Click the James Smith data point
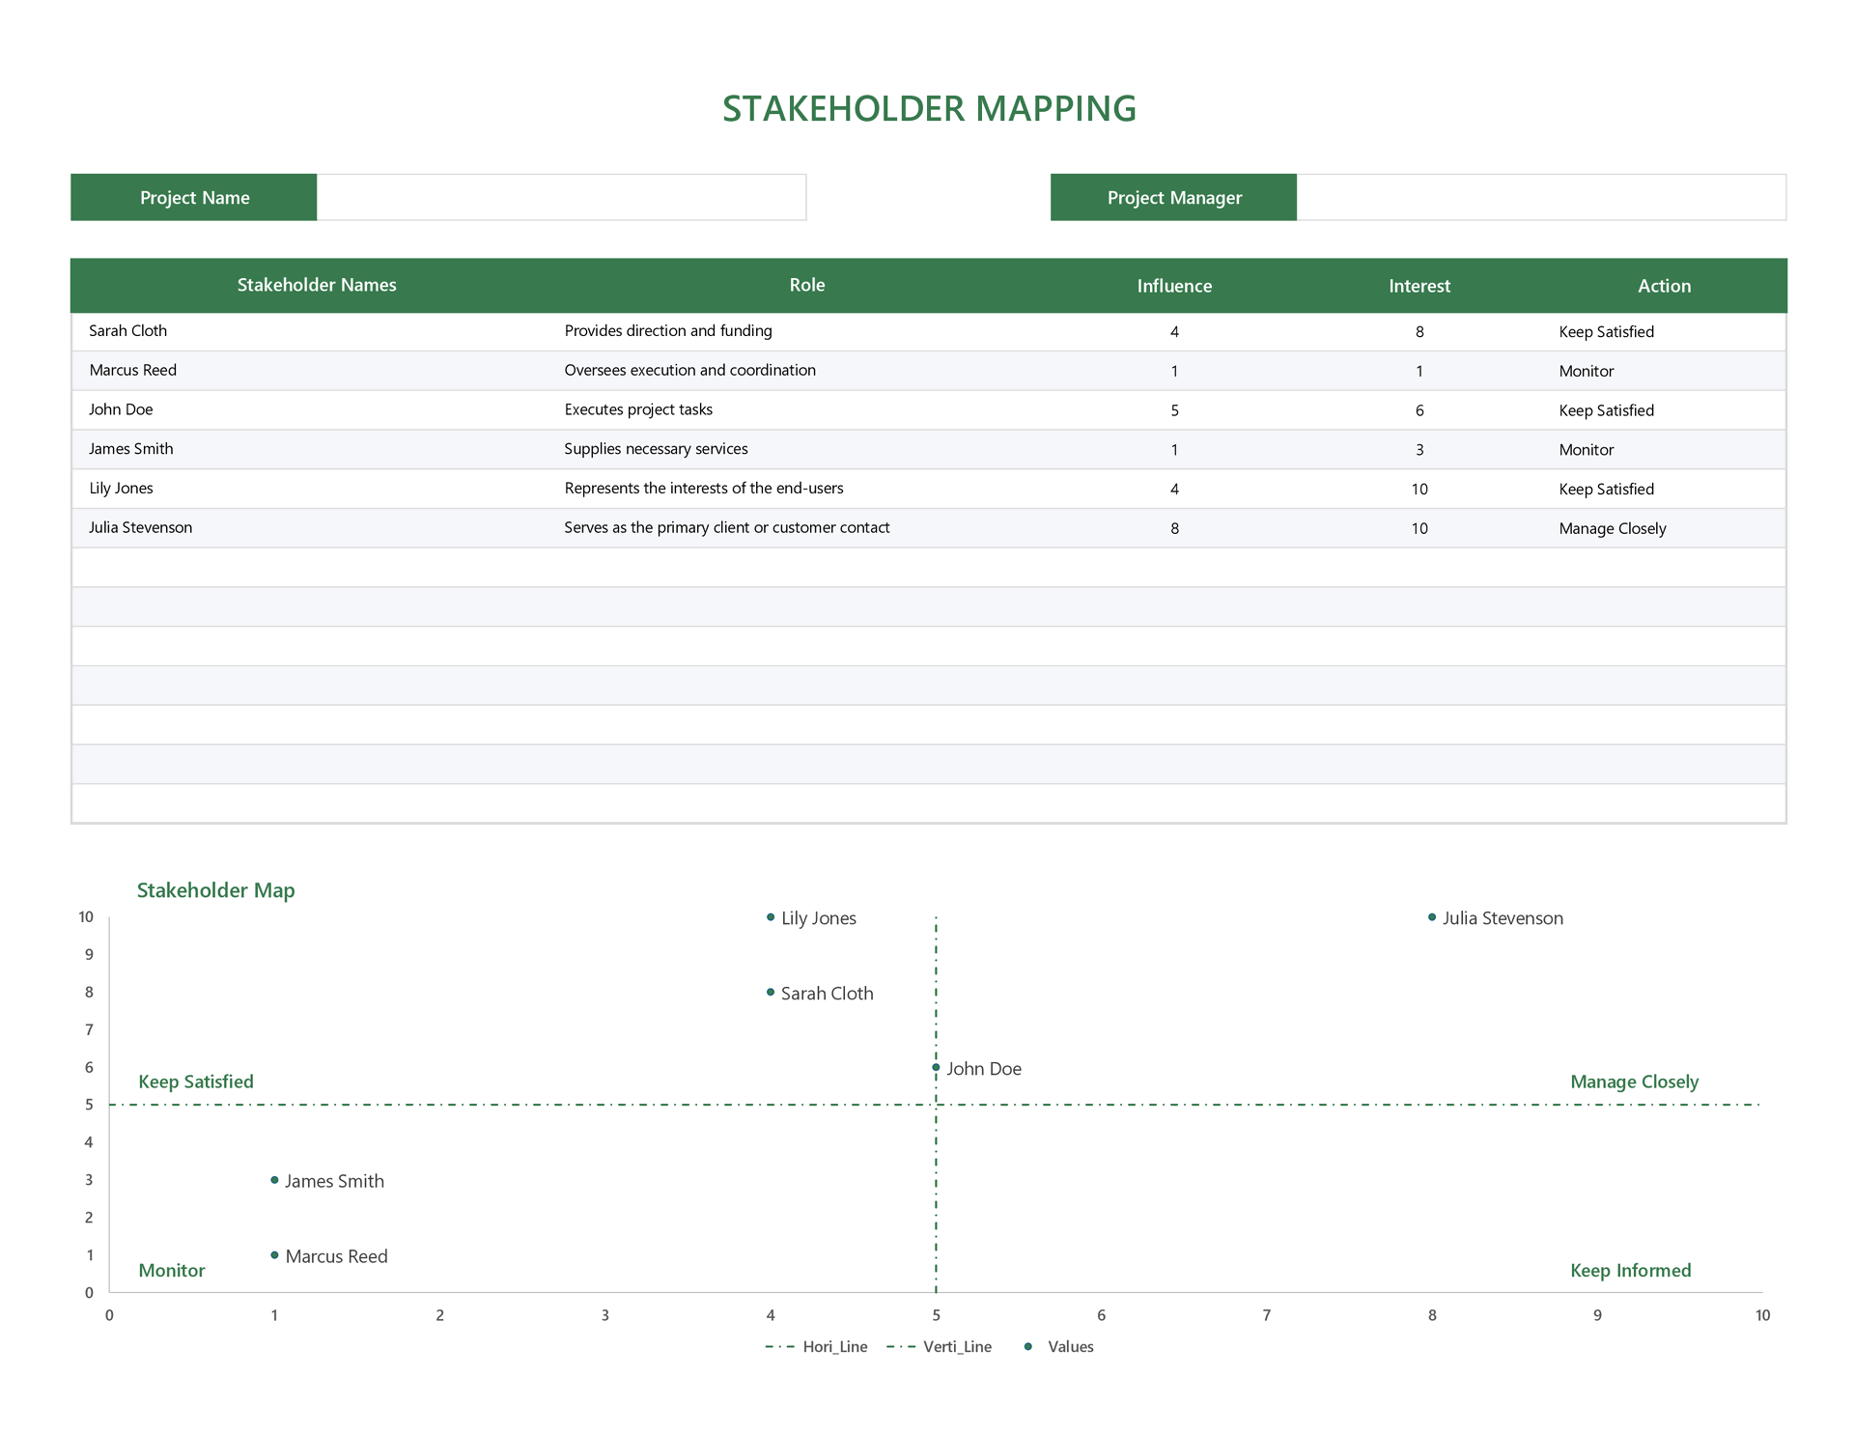 pyautogui.click(x=275, y=1180)
